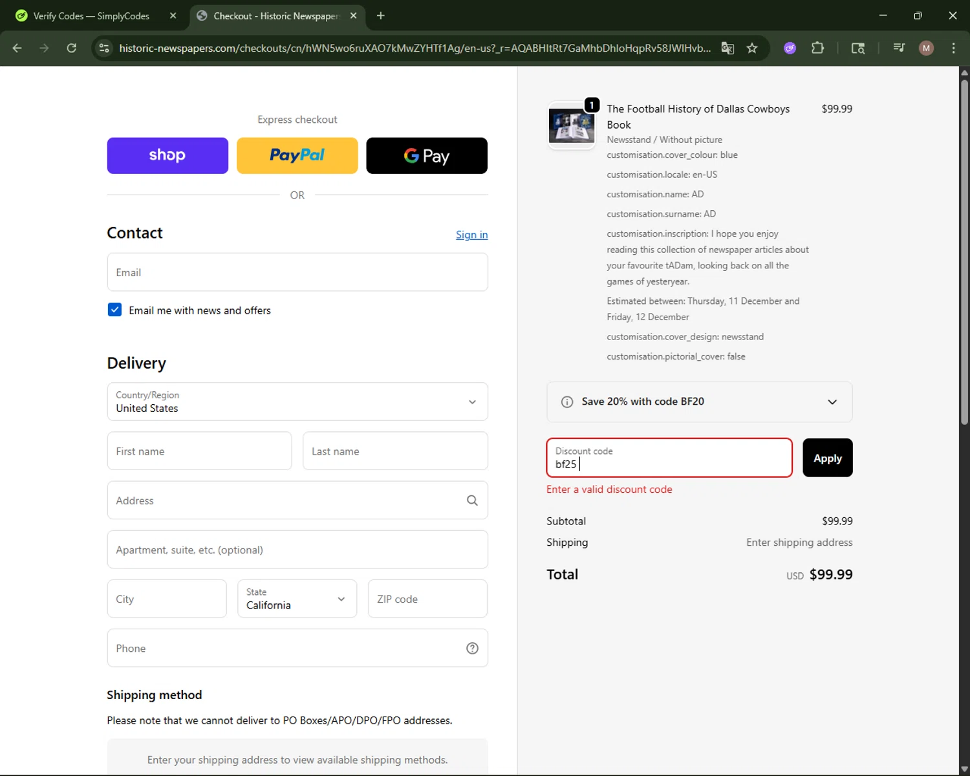View site information icon in address bar

[x=104, y=48]
